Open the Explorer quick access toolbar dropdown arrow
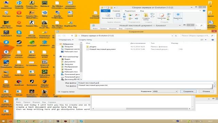218x123 pixels. click(115, 8)
